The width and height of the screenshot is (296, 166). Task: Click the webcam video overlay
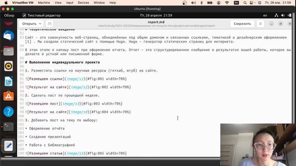(x=258, y=145)
